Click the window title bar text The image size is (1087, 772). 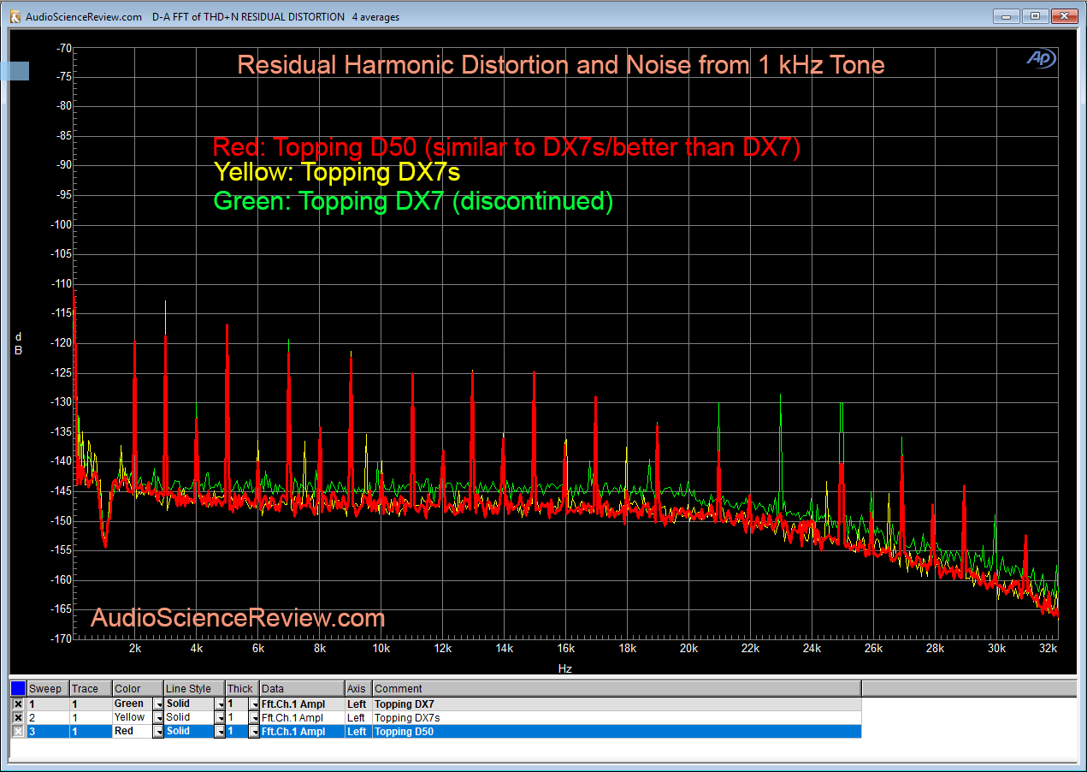213,17
